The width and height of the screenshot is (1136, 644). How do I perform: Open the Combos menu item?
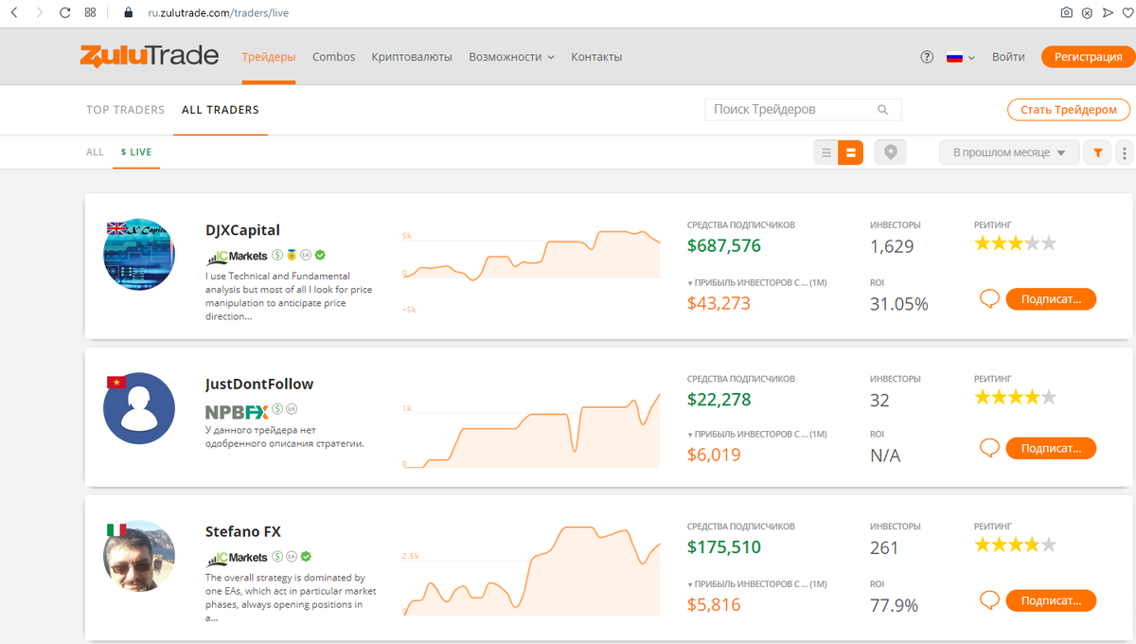point(333,57)
